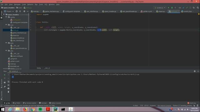Viewport: 200px width, 112px height.
Task: Switch to the user_interface.py editor tab
Action: click(x=92, y=11)
